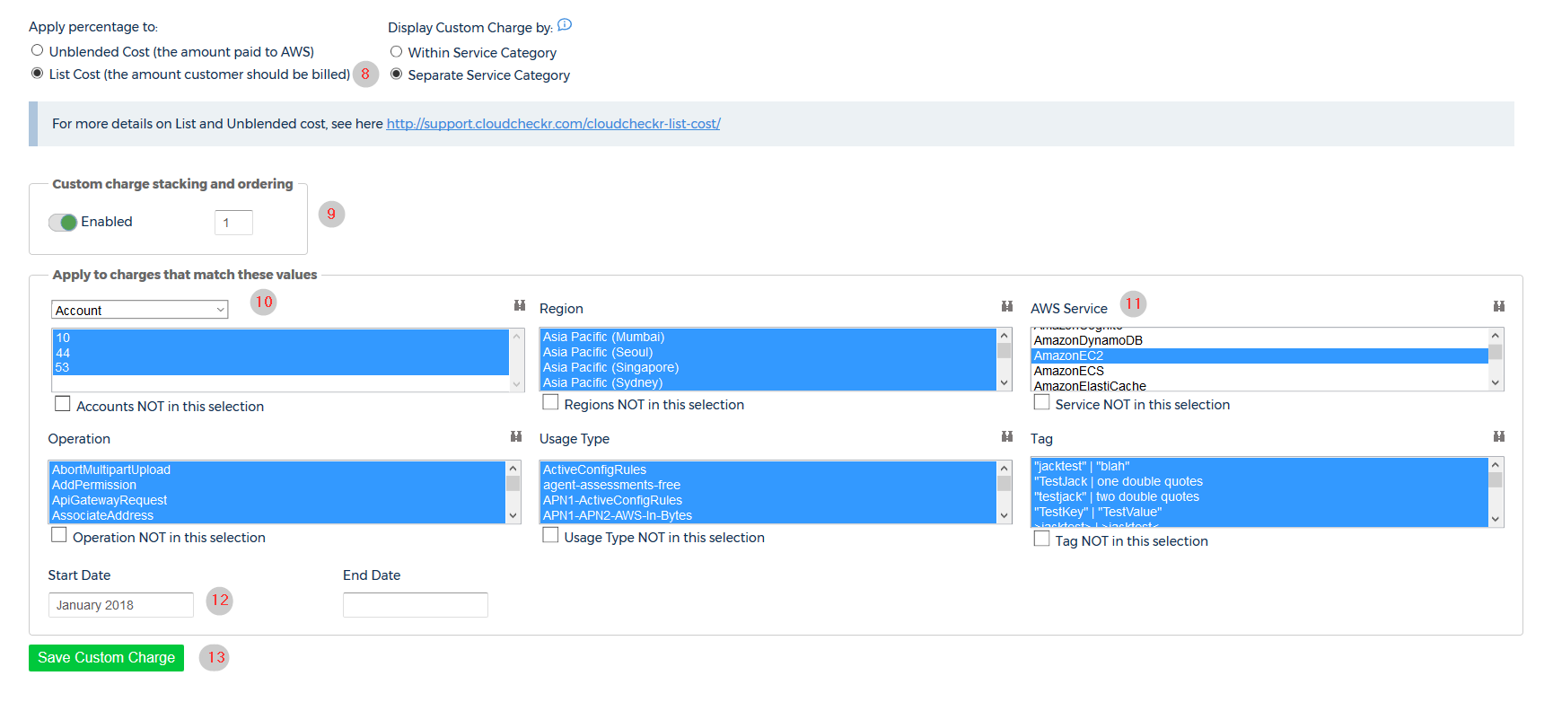Click the stacking order number field
The width and height of the screenshot is (1553, 702).
coord(233,223)
